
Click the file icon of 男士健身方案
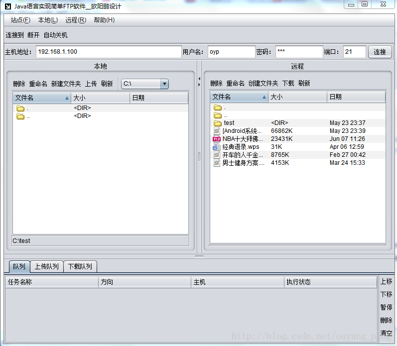(217, 163)
